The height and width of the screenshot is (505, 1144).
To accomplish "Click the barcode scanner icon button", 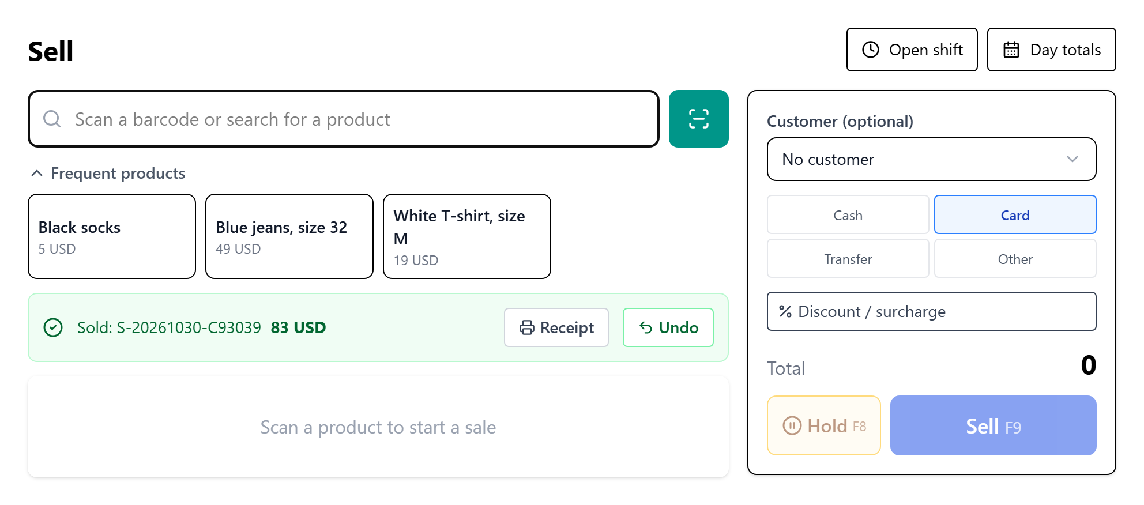I will [698, 119].
